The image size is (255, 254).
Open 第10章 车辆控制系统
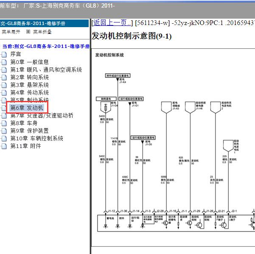click(x=37, y=139)
